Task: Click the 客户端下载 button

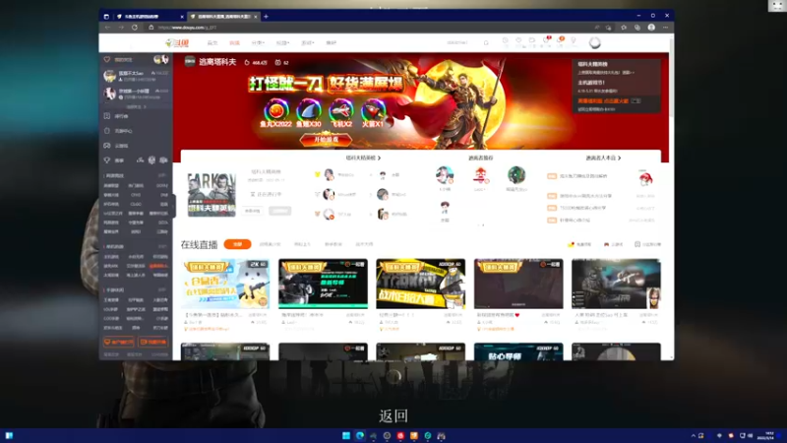Action: 119,342
